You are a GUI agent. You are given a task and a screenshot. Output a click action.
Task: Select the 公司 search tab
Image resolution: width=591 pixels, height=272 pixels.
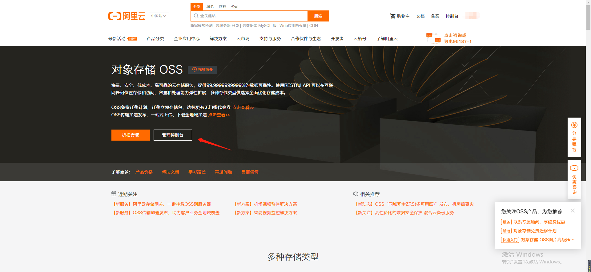[235, 6]
